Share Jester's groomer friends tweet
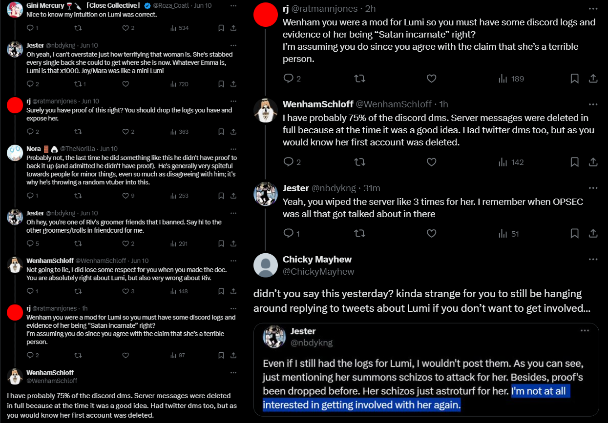This screenshot has width=608, height=423. point(233,243)
